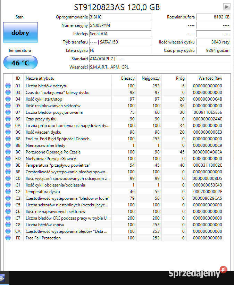Click status orb for attribute C3 row
234x285 pixels.
8,198
